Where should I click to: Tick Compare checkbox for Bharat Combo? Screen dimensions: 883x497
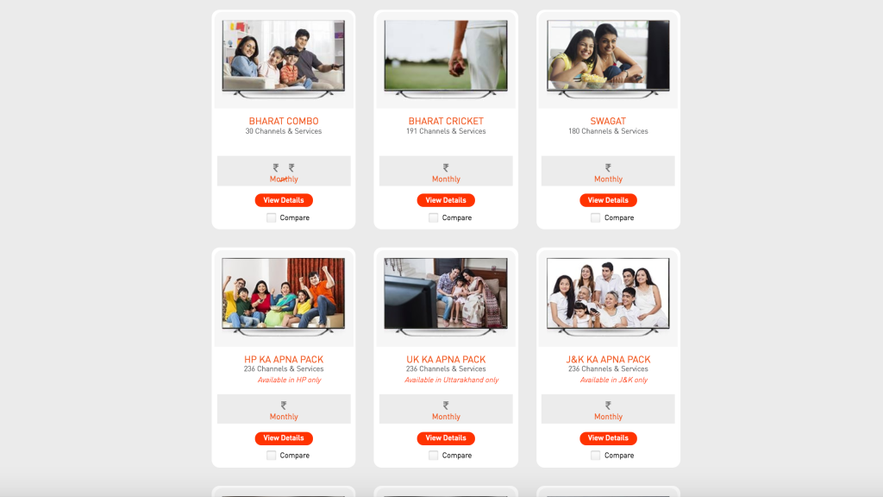[x=271, y=217]
